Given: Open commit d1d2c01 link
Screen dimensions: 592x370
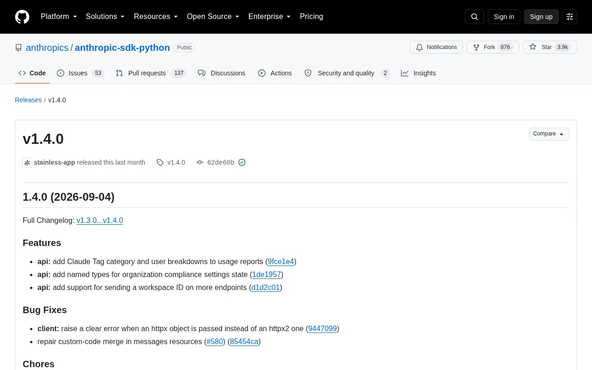Looking at the screenshot, I should coord(265,288).
